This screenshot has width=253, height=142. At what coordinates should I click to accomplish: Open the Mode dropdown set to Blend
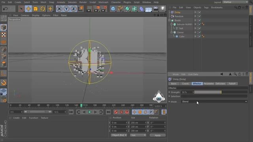pyautogui.click(x=214, y=102)
